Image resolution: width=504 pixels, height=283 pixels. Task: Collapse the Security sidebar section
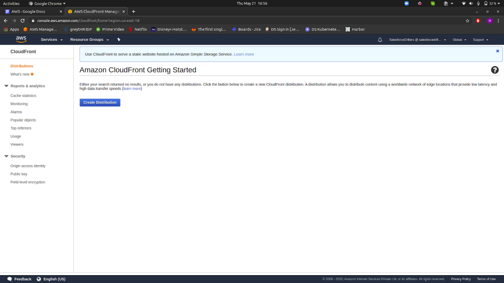point(6,156)
